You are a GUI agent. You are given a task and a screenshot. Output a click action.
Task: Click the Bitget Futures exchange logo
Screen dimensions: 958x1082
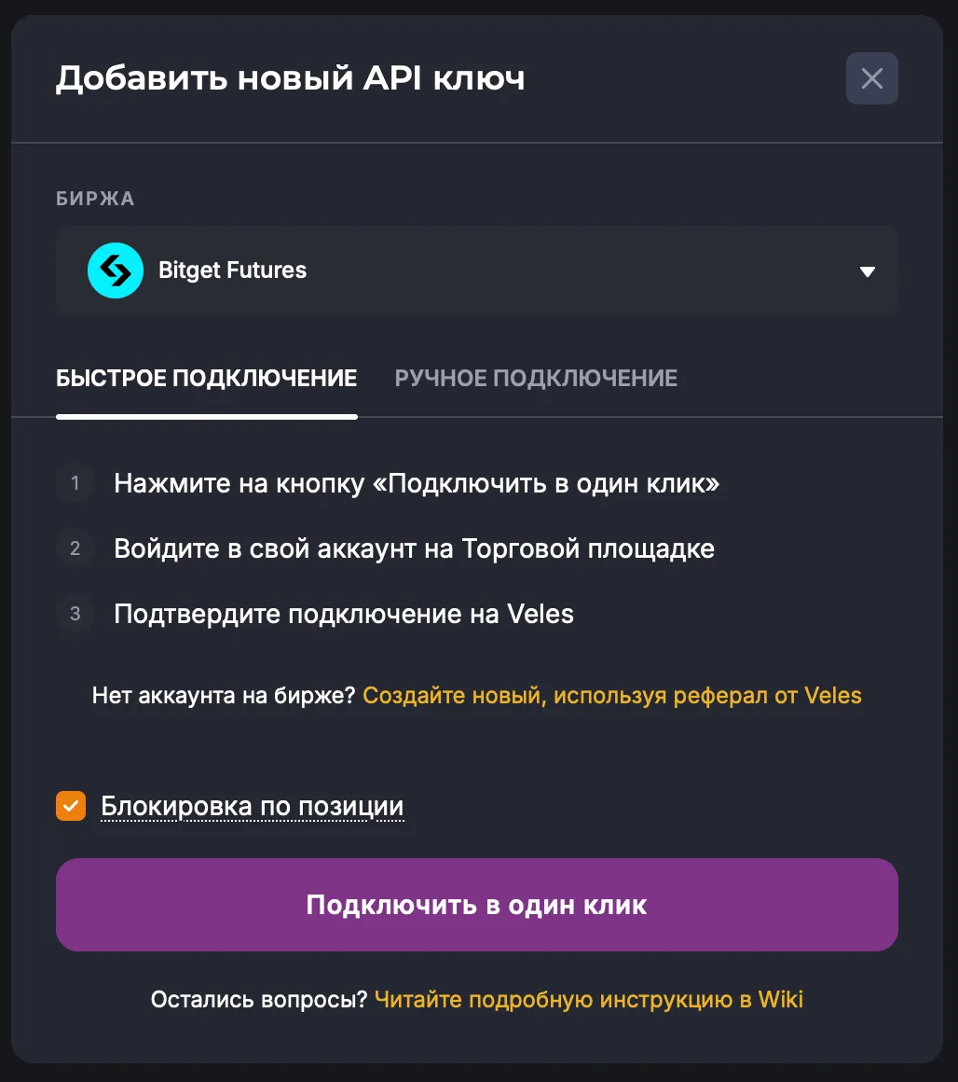(x=115, y=270)
